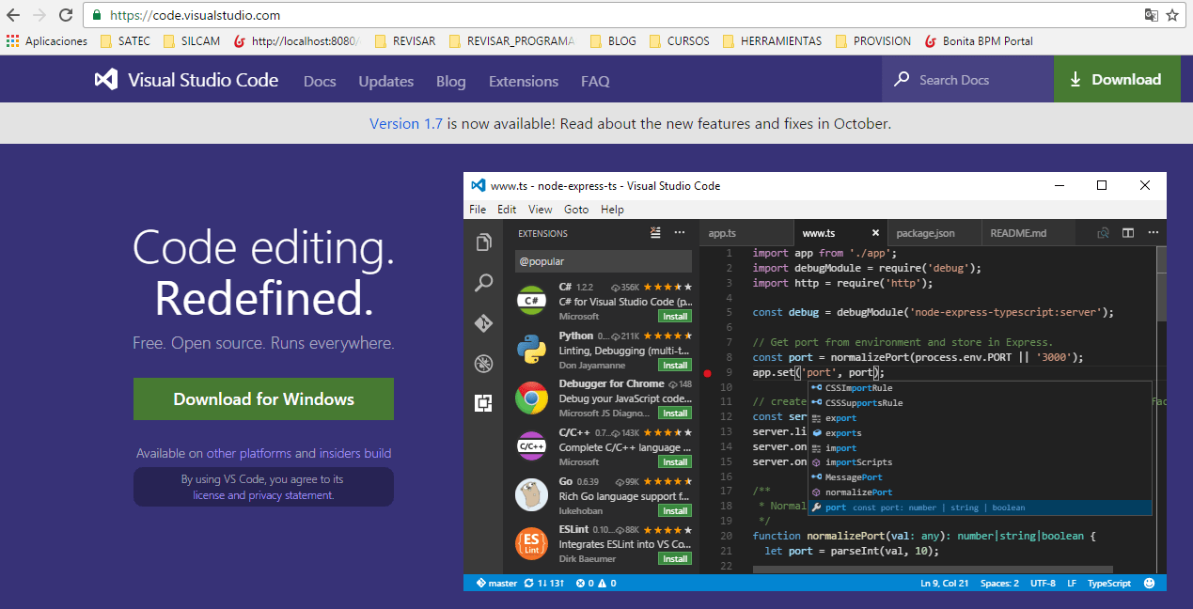This screenshot has width=1193, height=609.
Task: Open the privacy statement link
Action: pos(290,495)
